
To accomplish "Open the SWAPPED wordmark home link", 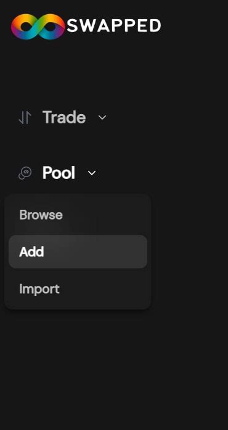I will coord(114,26).
